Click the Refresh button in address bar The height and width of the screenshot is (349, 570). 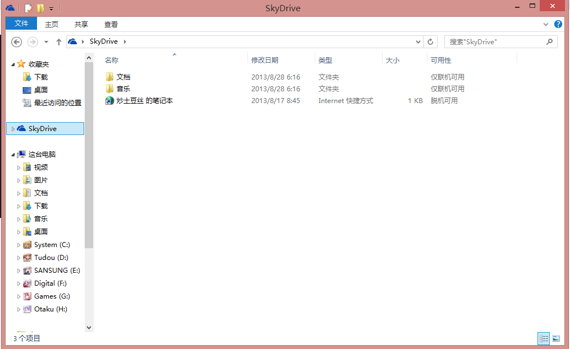click(430, 42)
